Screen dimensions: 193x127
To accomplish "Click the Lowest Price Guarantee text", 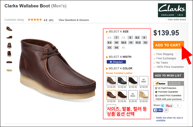I will pyautogui.click(x=170, y=96).
